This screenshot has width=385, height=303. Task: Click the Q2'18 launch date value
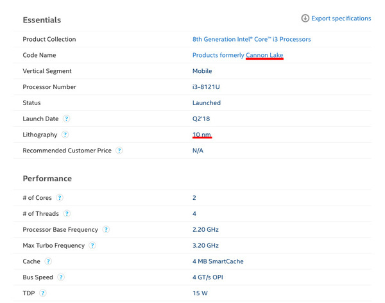[201, 119]
